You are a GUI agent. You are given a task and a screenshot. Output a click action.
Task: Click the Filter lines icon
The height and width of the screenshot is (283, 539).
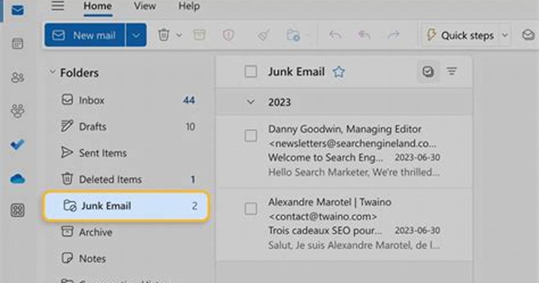(452, 71)
